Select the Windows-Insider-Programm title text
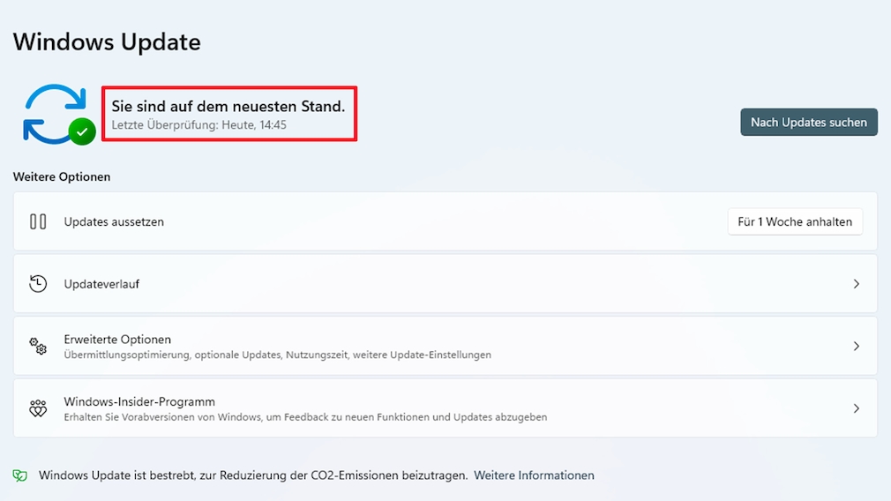The image size is (891, 501). coord(139,401)
